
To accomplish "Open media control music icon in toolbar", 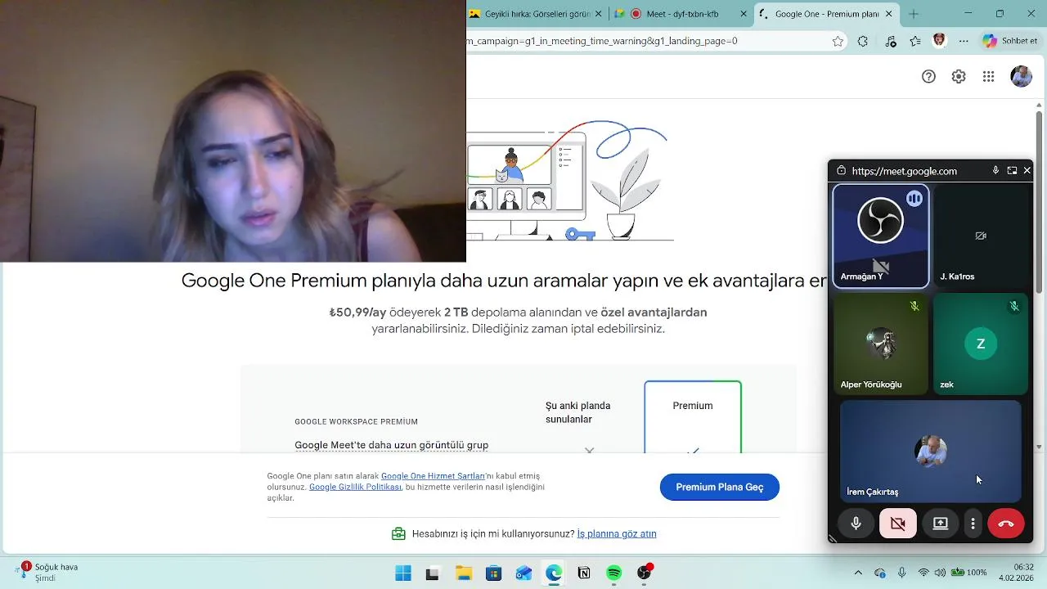I will 891,41.
